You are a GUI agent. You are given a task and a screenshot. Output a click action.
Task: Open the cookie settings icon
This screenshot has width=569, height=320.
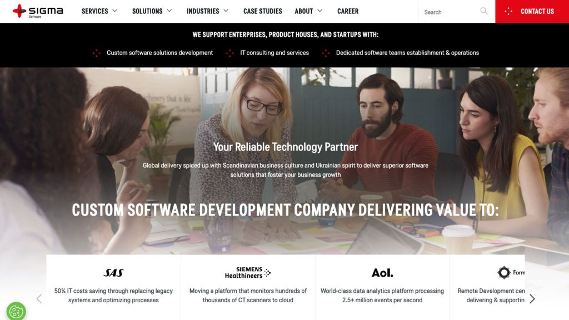point(16,311)
